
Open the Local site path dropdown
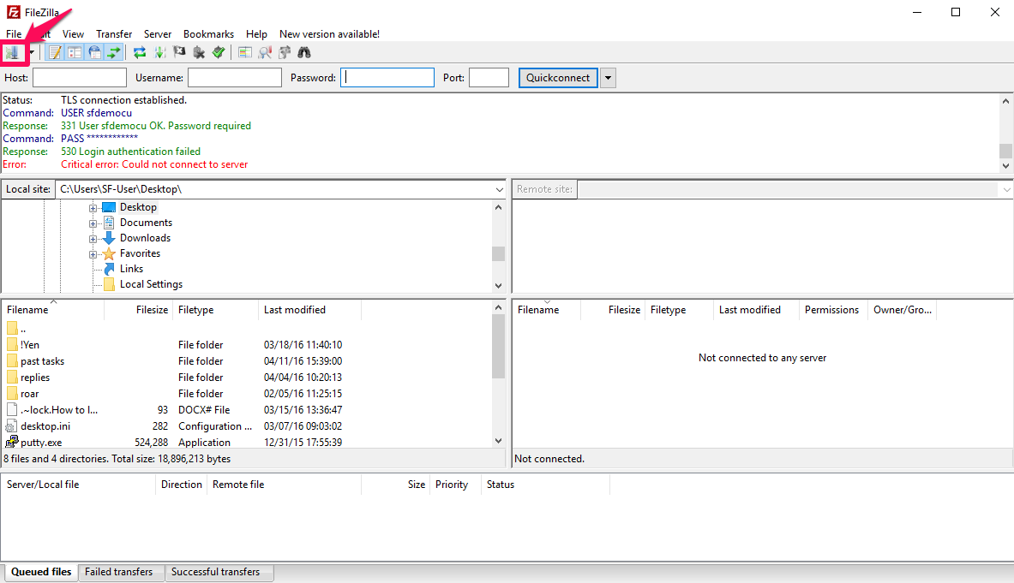tap(499, 190)
